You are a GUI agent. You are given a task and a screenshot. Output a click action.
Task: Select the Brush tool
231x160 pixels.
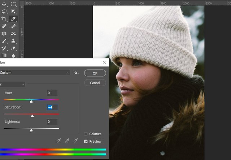pos(4,41)
